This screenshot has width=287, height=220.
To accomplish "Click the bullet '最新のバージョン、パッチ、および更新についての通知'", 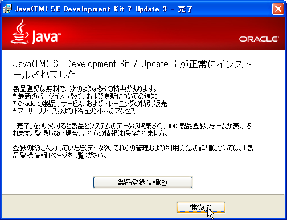I will point(85,96).
